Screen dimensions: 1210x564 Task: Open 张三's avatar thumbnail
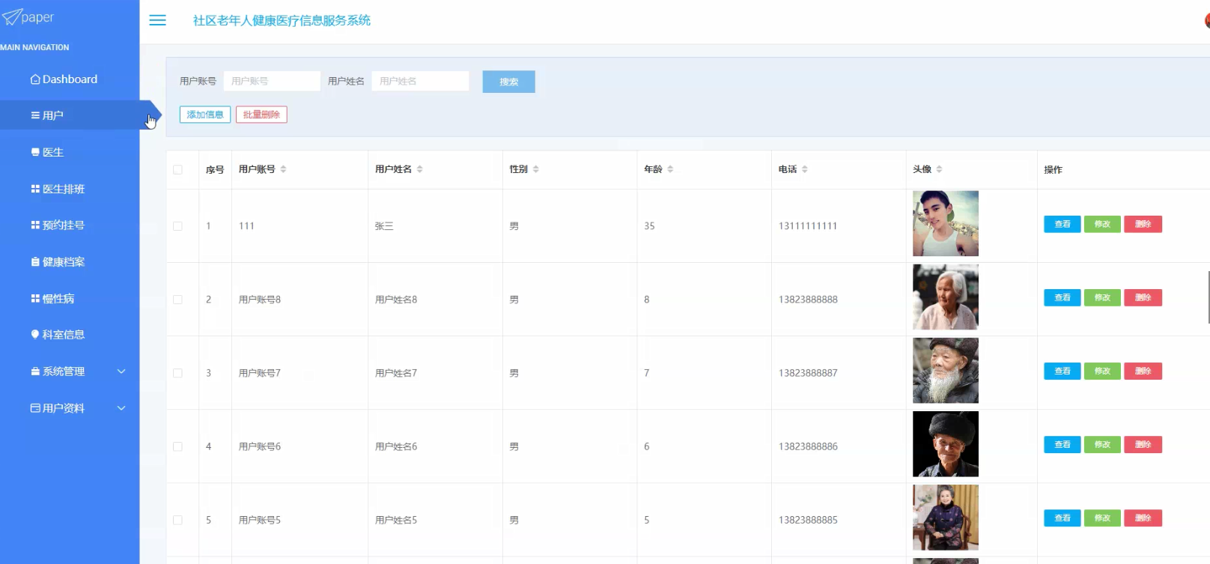tap(946, 223)
